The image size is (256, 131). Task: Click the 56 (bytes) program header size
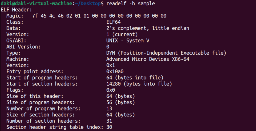120,102
